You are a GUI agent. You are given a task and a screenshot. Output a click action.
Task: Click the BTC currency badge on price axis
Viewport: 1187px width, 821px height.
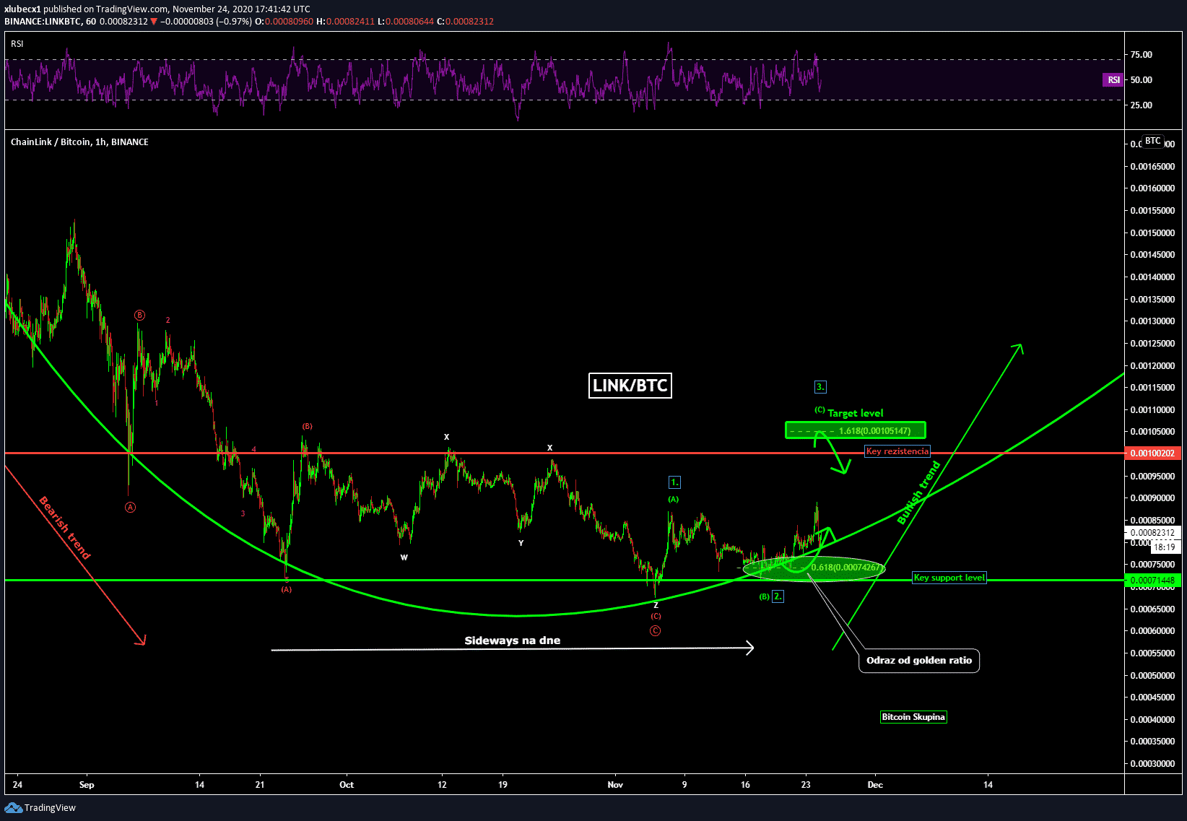coord(1153,141)
